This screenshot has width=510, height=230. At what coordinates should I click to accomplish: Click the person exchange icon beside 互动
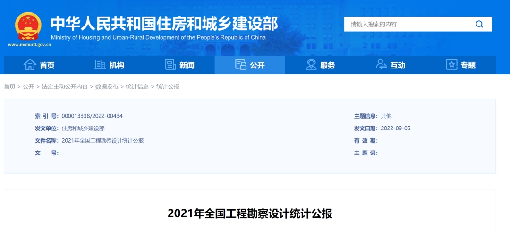pos(381,65)
